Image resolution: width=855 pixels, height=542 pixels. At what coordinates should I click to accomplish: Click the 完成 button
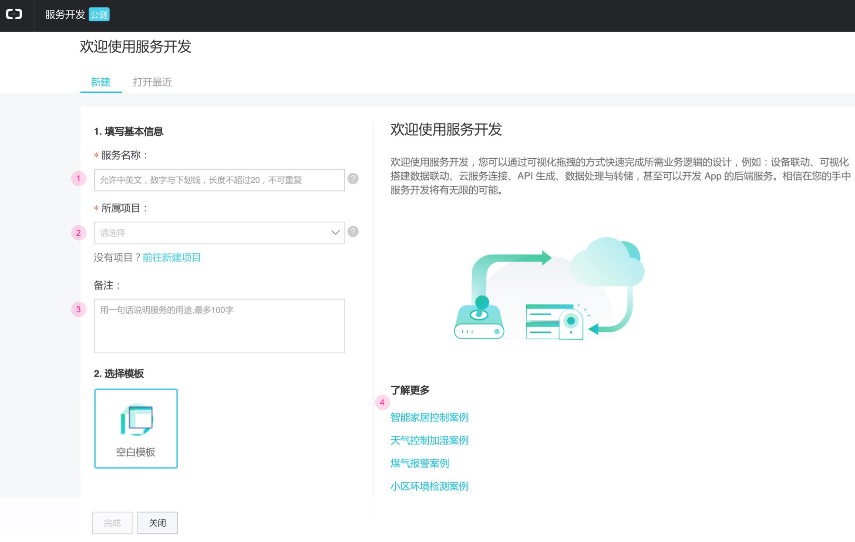pos(112,522)
